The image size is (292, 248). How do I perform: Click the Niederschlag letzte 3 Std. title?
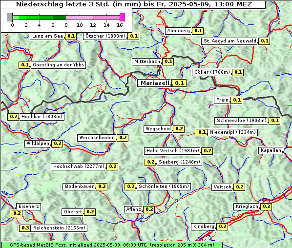[x=134, y=4]
